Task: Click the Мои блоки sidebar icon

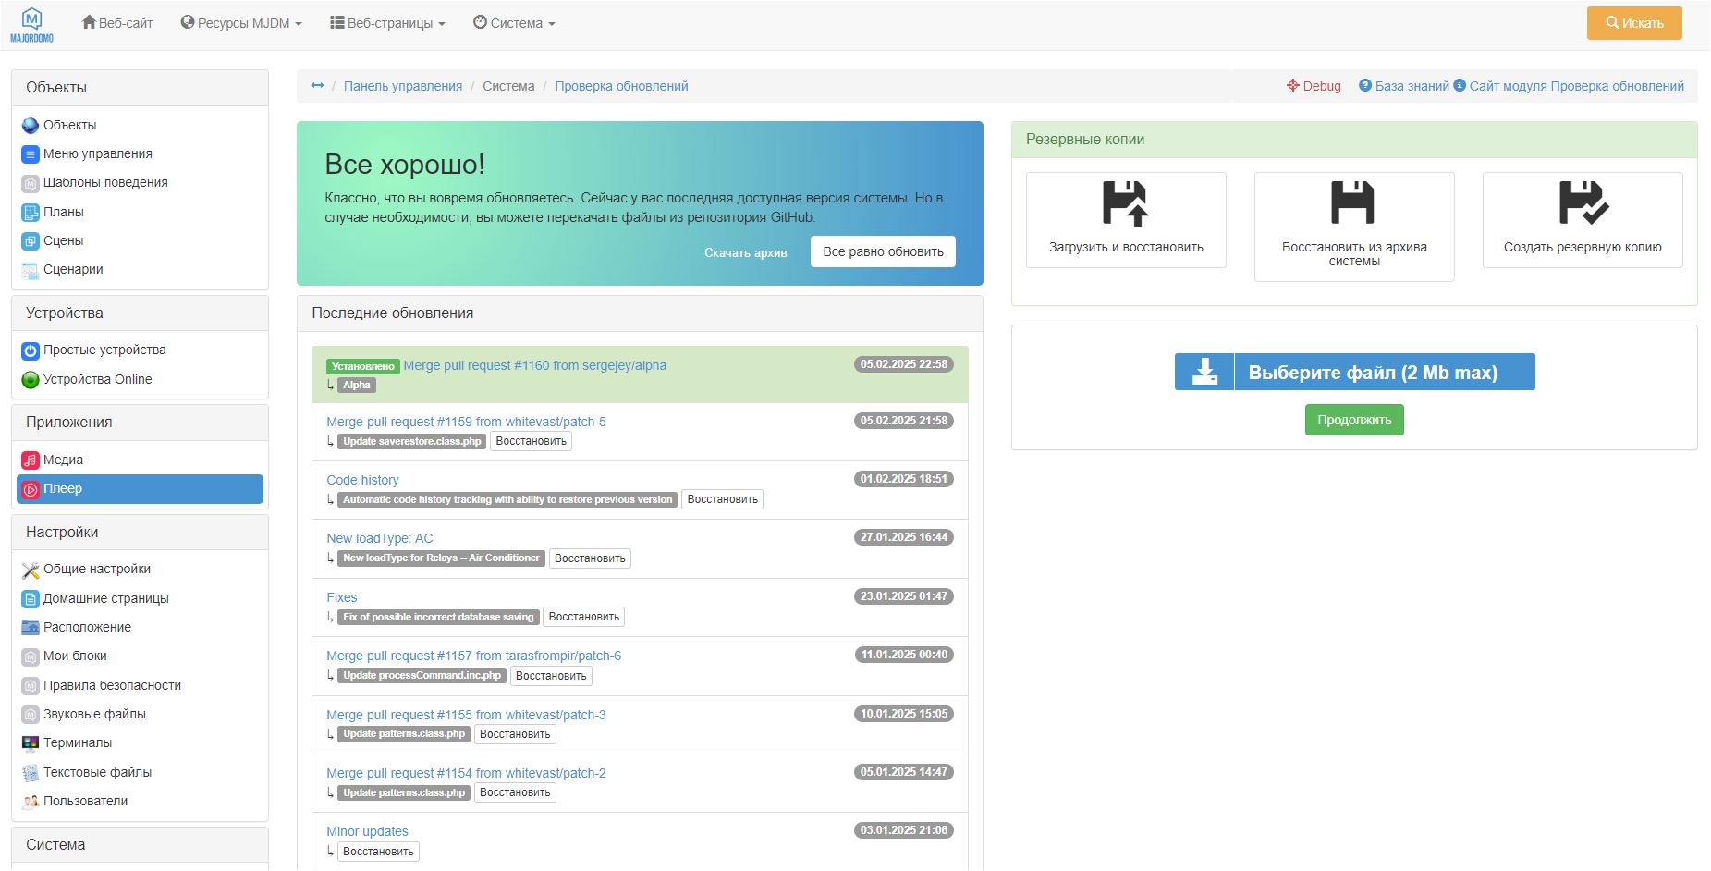Action: point(31,656)
